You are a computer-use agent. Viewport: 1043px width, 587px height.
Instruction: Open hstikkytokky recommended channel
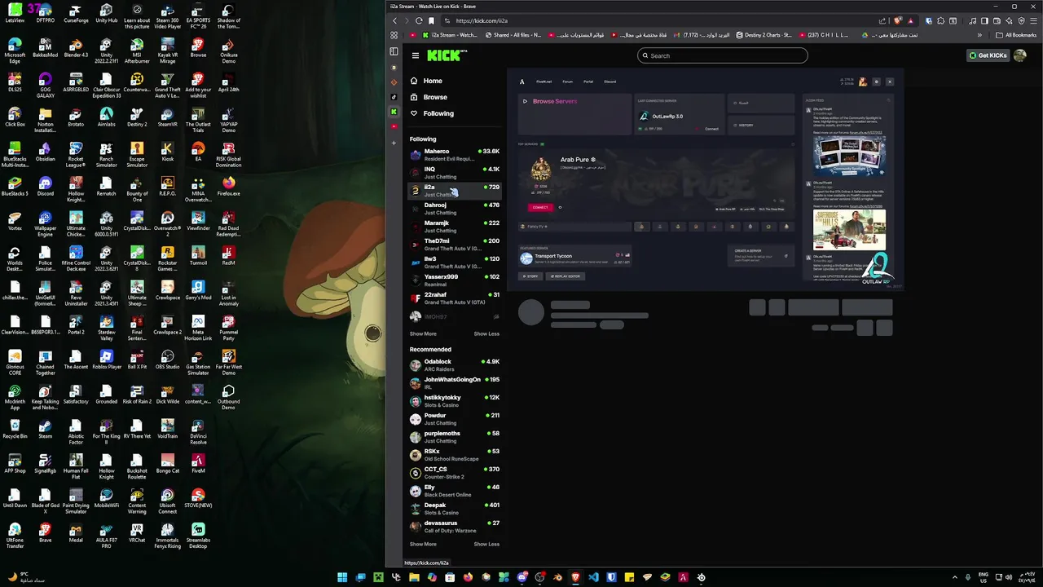click(455, 401)
